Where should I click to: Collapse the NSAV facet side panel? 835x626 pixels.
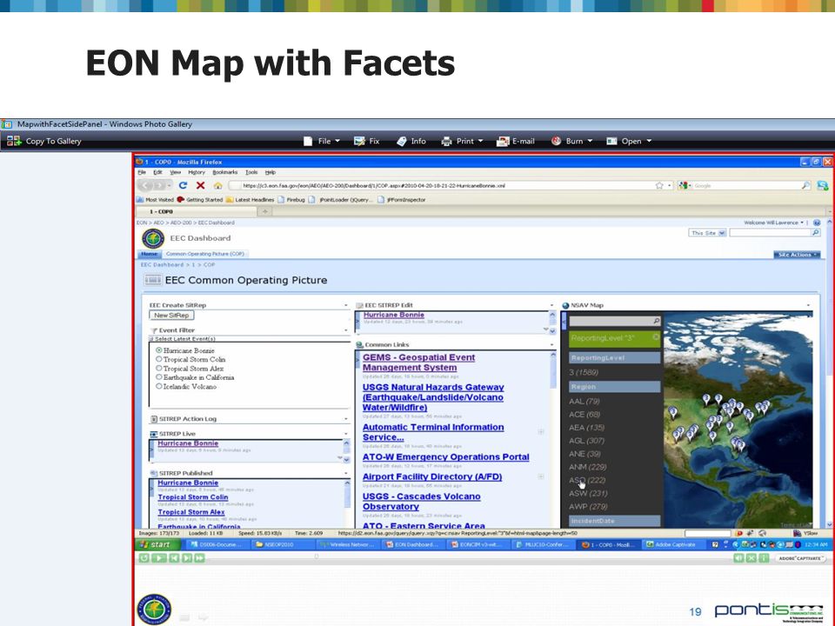pos(564,321)
